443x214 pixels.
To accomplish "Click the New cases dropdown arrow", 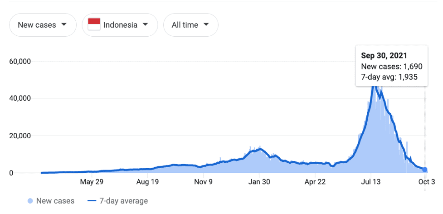I will click(x=64, y=24).
